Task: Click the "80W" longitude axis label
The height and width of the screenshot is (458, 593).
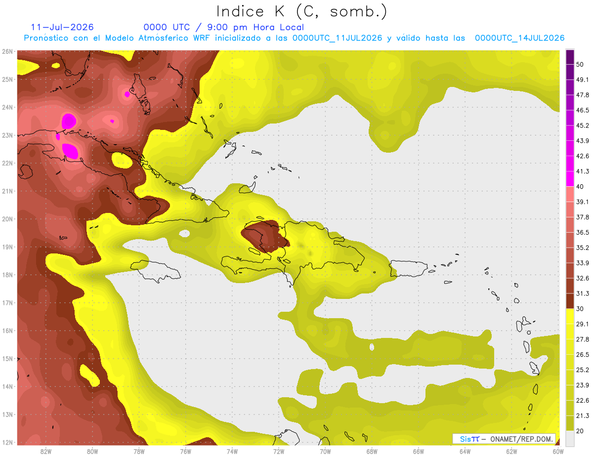Action: pyautogui.click(x=92, y=451)
